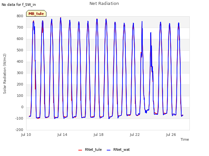209x156 pixels.
Task: Toggle the RNet_tule legend entry
Action: 90,149
